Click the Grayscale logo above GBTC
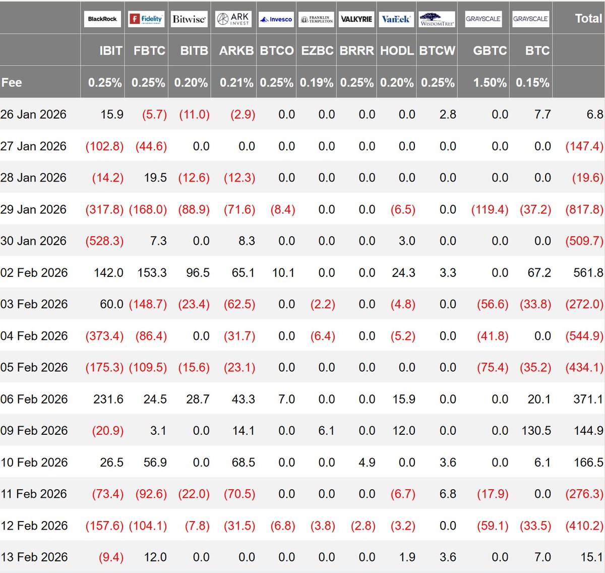Image resolution: width=605 pixels, height=573 pixels. [x=483, y=19]
